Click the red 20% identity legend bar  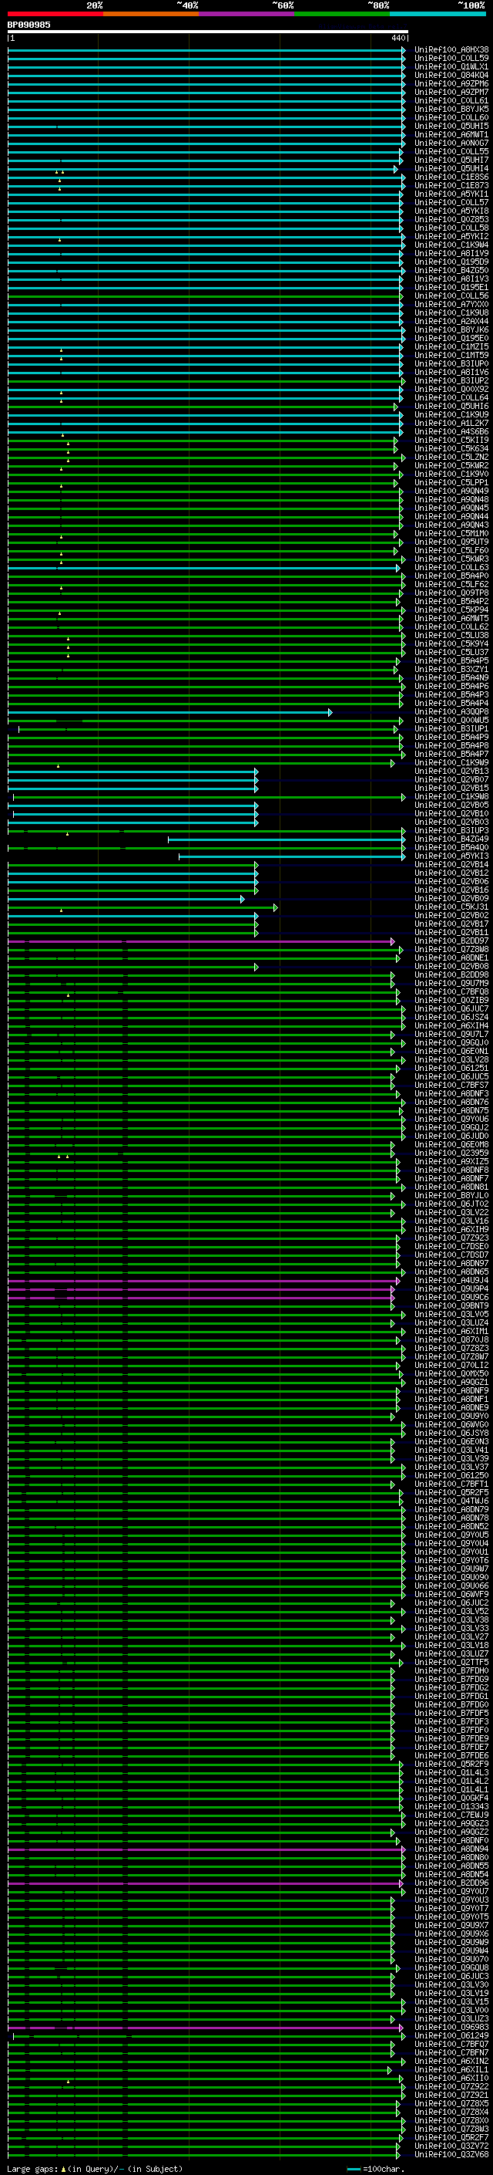pos(55,14)
